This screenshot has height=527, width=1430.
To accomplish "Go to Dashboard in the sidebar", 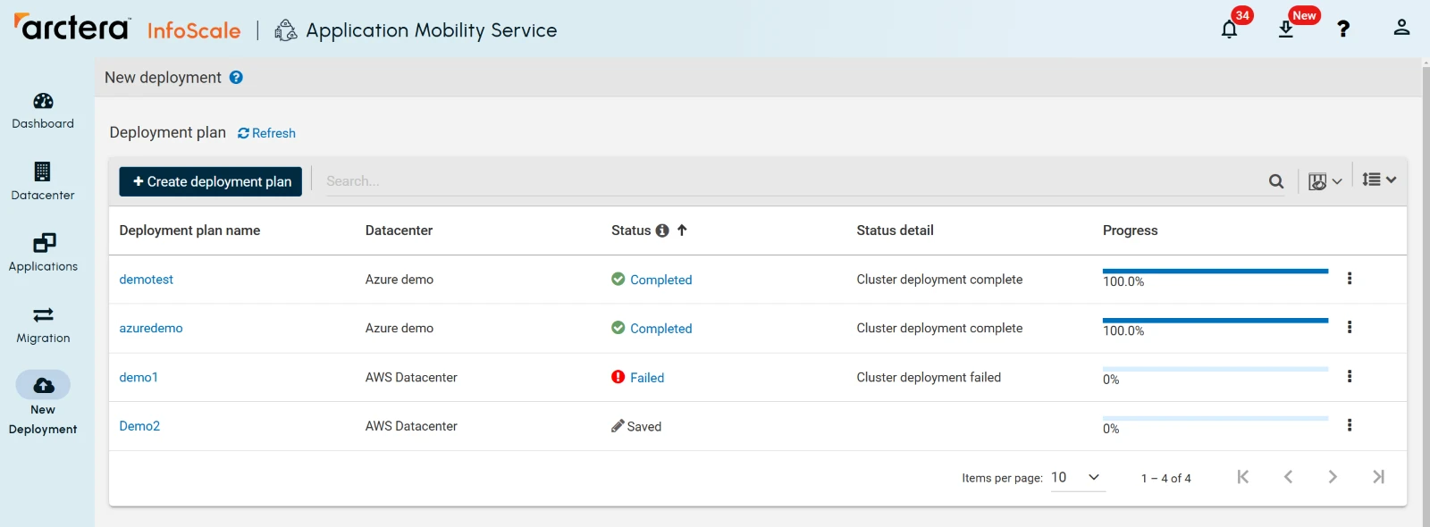I will (43, 111).
